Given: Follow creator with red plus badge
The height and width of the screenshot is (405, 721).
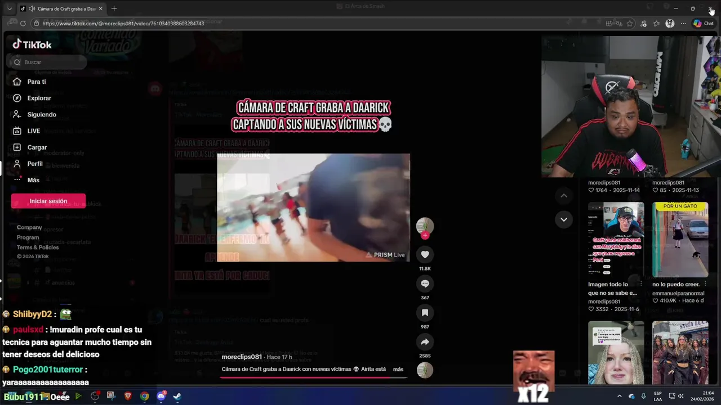Looking at the screenshot, I should tap(425, 236).
